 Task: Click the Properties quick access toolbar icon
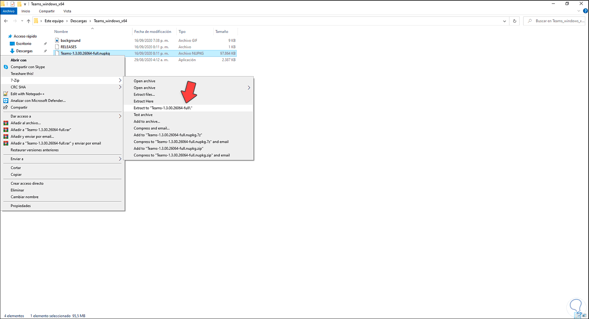13,4
